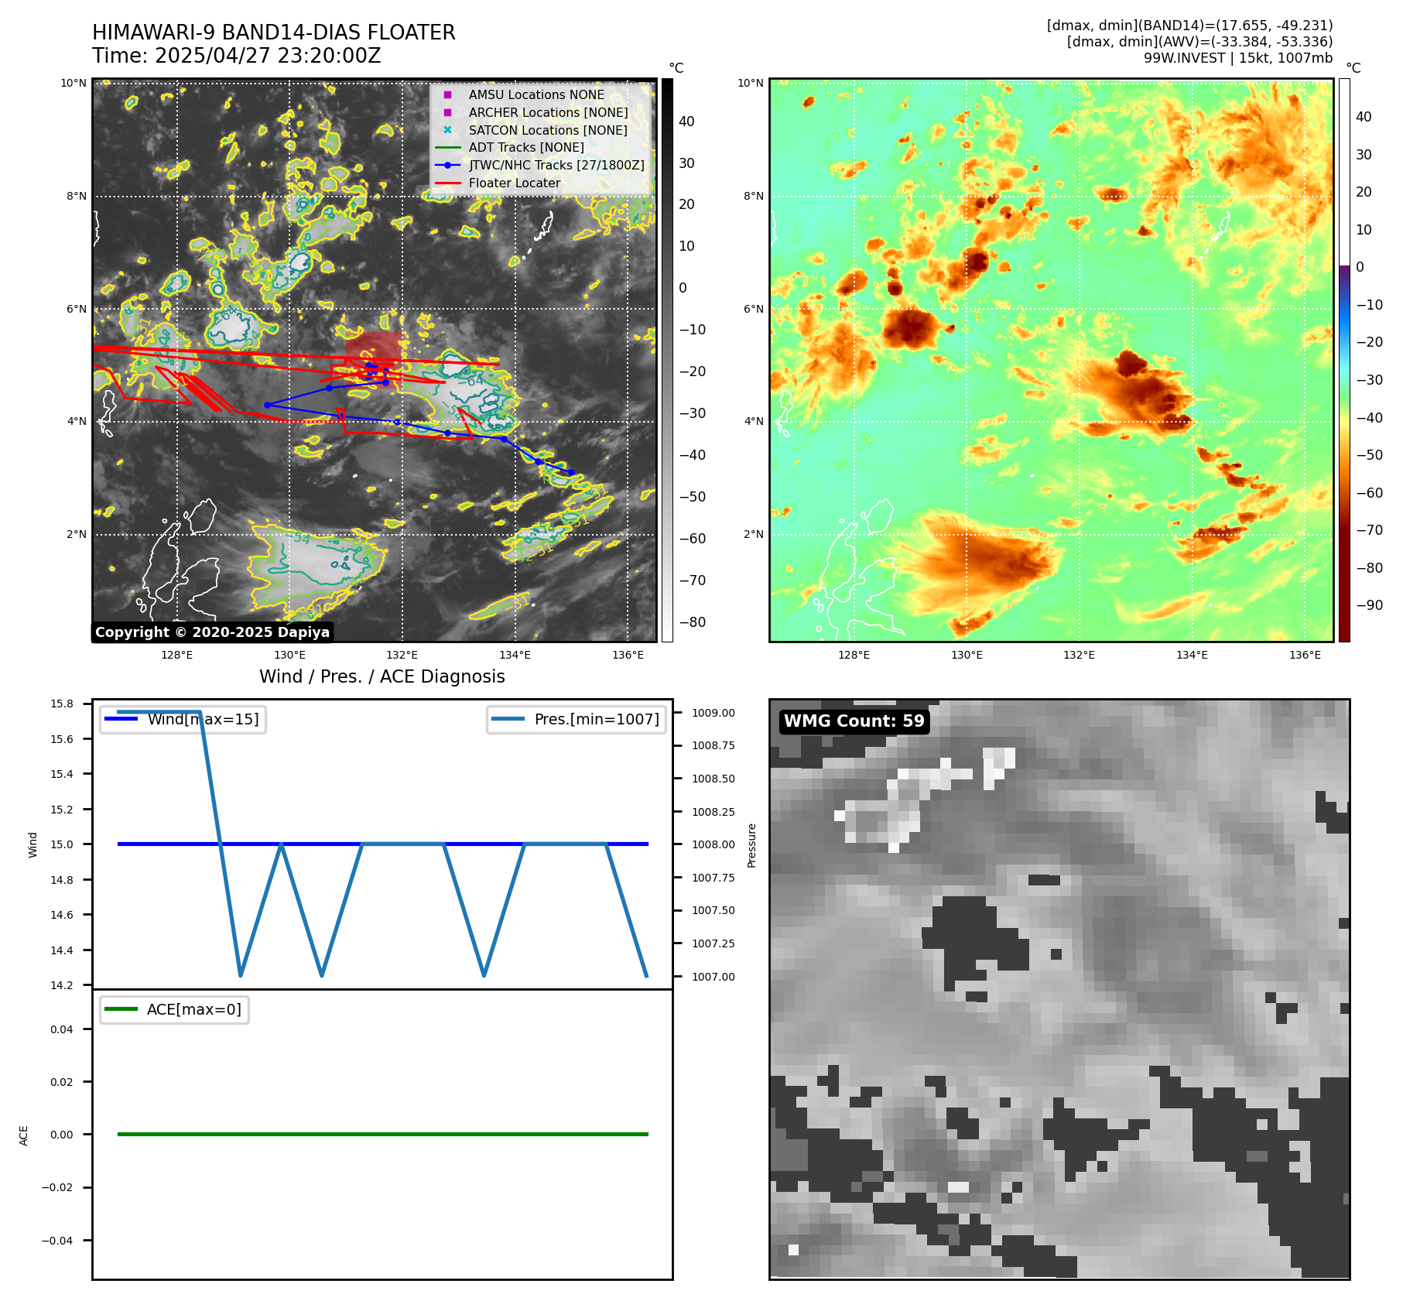Click the JTWC/NHC Tracks [27/1800Z] legend entry
Viewport: 1403px width, 1308px height.
pos(540,165)
